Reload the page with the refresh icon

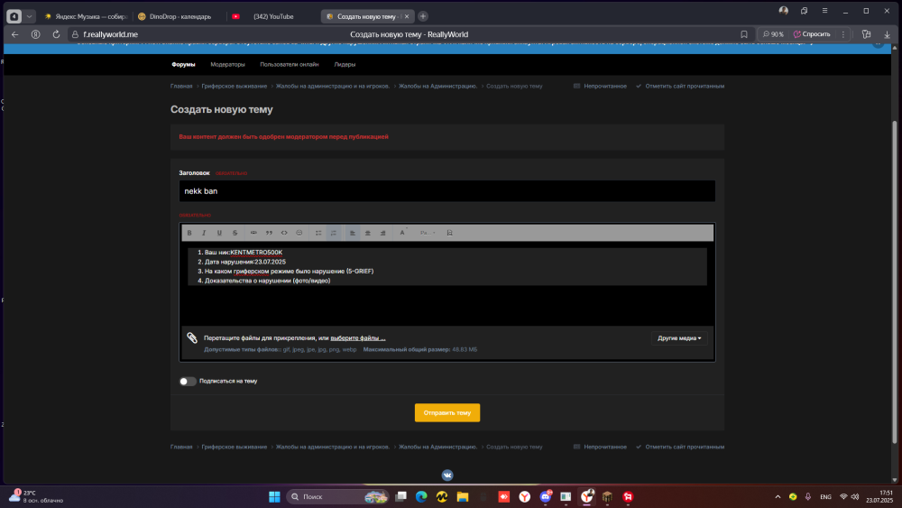coord(56,34)
